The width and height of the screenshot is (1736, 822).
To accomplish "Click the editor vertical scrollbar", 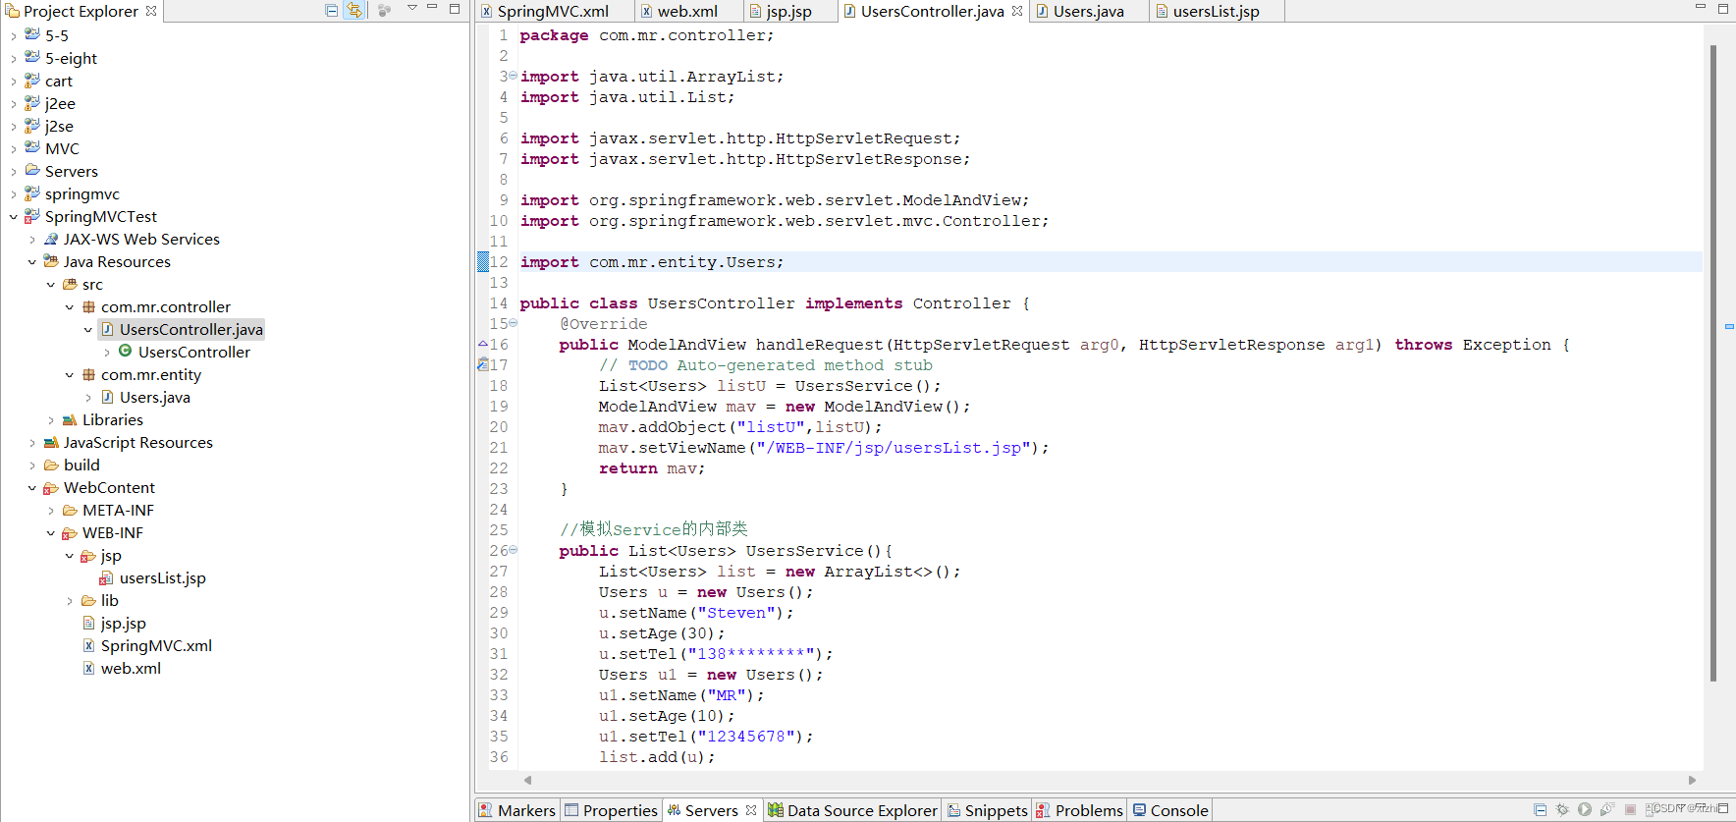I will coord(1713,363).
